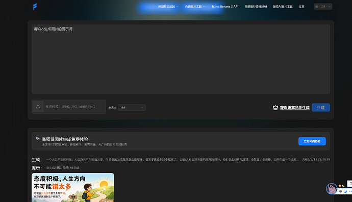Viewport: 352px width, 202px height.
Task: Open the AI图片生成器 menu
Action: pos(168,7)
